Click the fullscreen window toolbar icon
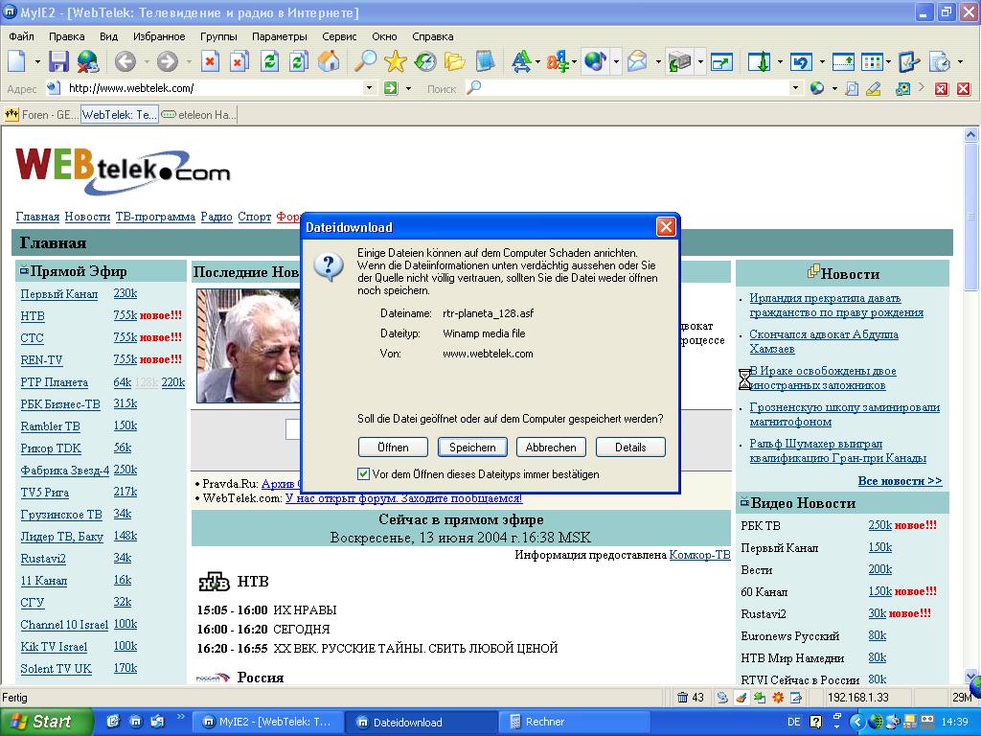981x736 pixels. 722,61
